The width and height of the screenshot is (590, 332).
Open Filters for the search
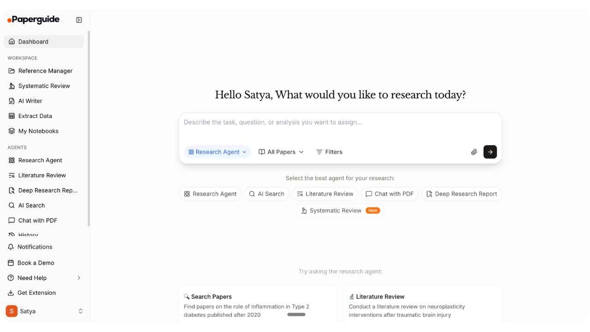(x=329, y=152)
